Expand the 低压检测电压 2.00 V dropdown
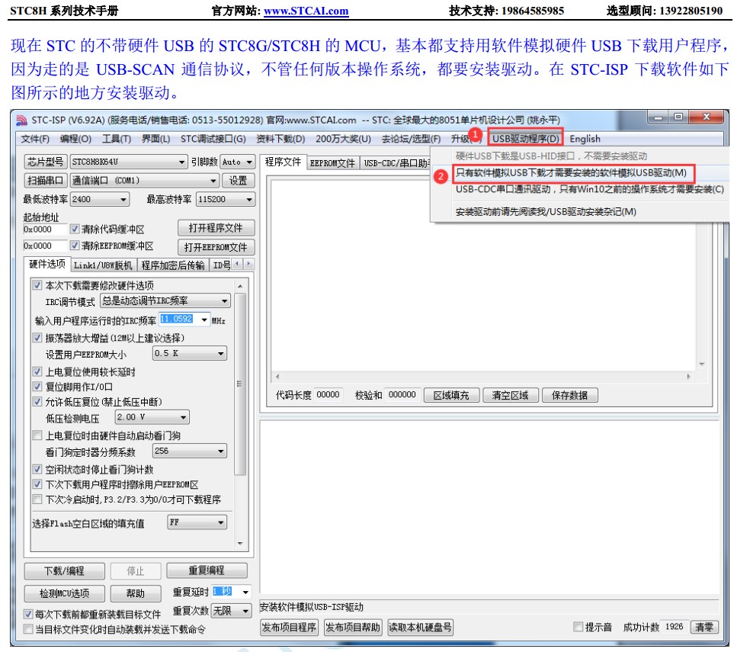Image resolution: width=734 pixels, height=652 pixels. 184,417
